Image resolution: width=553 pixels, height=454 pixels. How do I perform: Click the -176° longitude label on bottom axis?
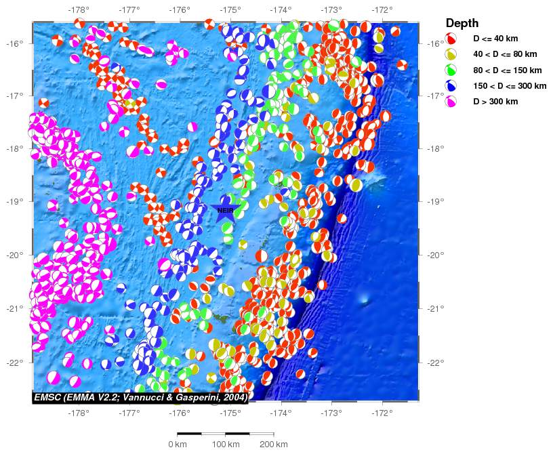coord(180,413)
